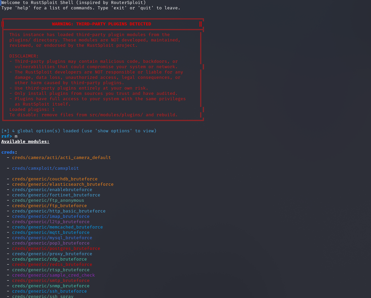This screenshot has width=371, height=298.
Task: Click creds/generic/imap_bruteforce entry
Action: click(x=51, y=216)
